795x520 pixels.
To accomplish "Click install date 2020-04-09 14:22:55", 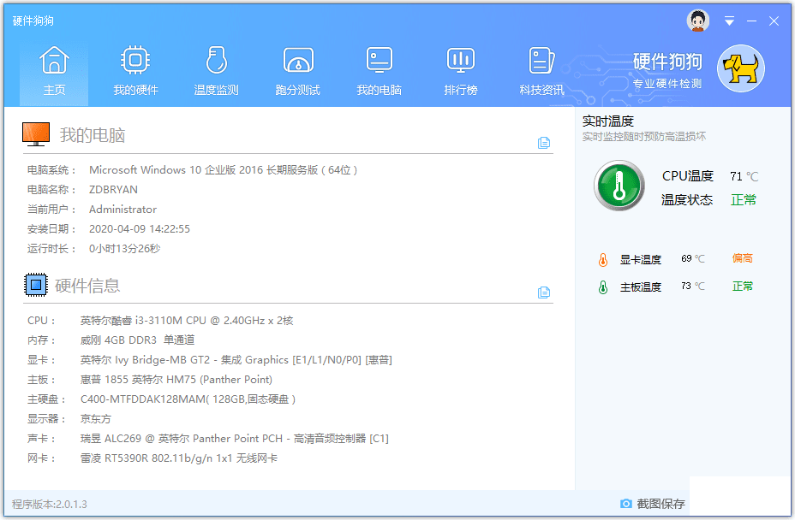I will tap(140, 229).
